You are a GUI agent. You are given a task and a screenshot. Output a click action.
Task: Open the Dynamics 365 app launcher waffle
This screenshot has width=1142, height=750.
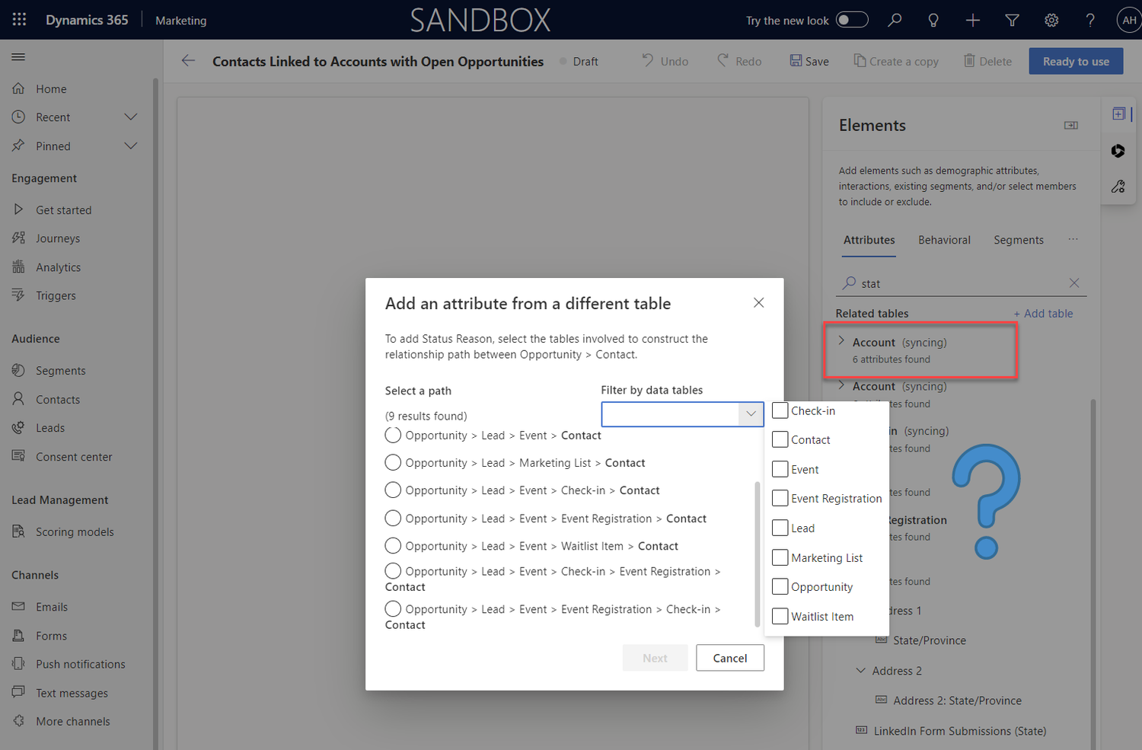19,20
